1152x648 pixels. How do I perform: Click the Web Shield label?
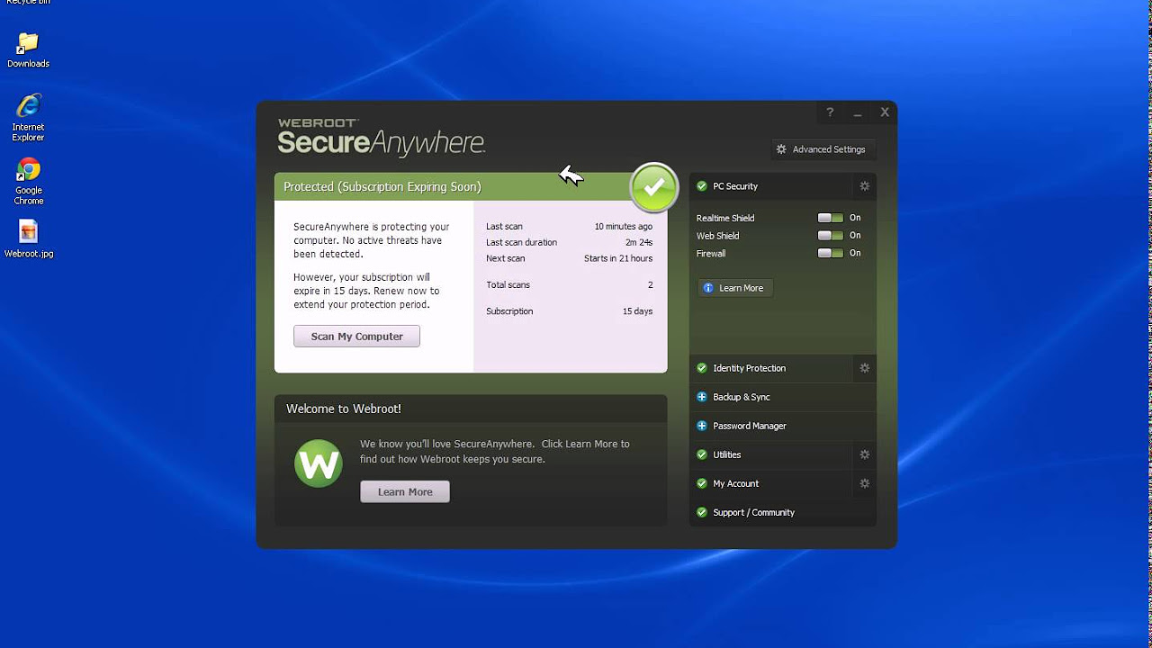(x=717, y=236)
